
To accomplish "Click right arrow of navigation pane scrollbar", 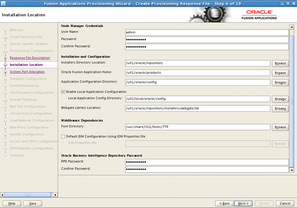I will click(55, 195).
